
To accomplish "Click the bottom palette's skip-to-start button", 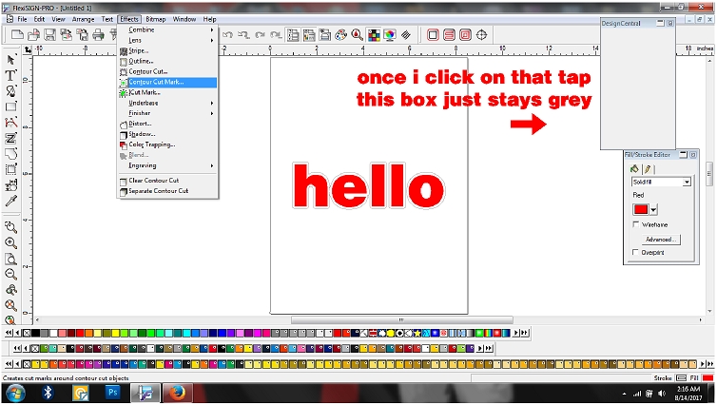I will tap(9, 364).
